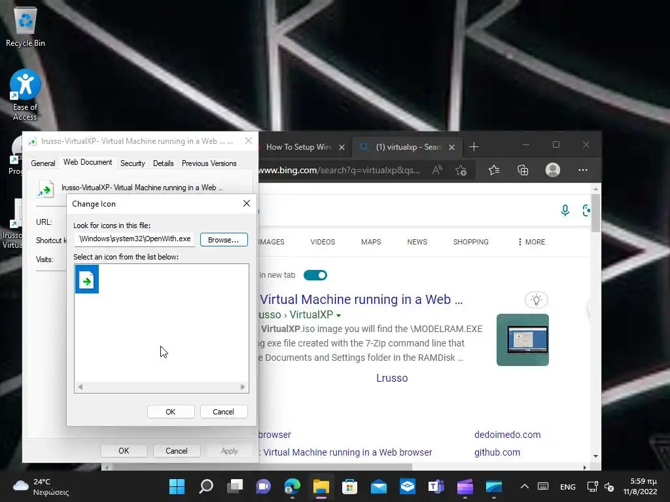Open Microsoft Edge from taskbar
The image size is (670, 502).
[292, 486]
